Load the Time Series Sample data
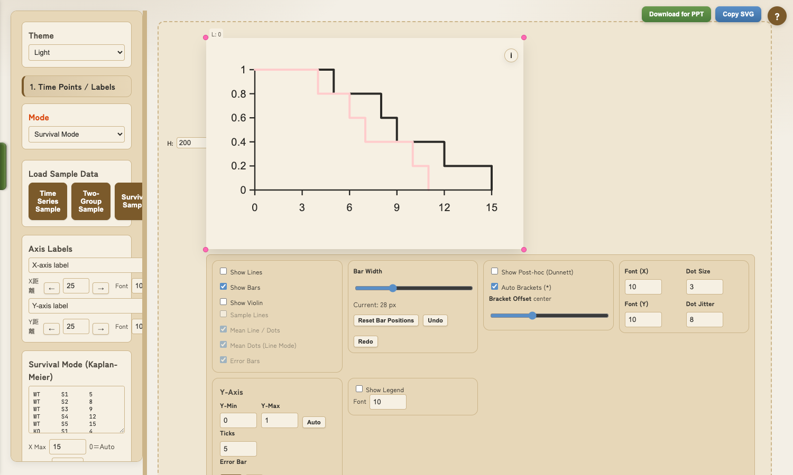Image resolution: width=793 pixels, height=475 pixels. tap(48, 201)
